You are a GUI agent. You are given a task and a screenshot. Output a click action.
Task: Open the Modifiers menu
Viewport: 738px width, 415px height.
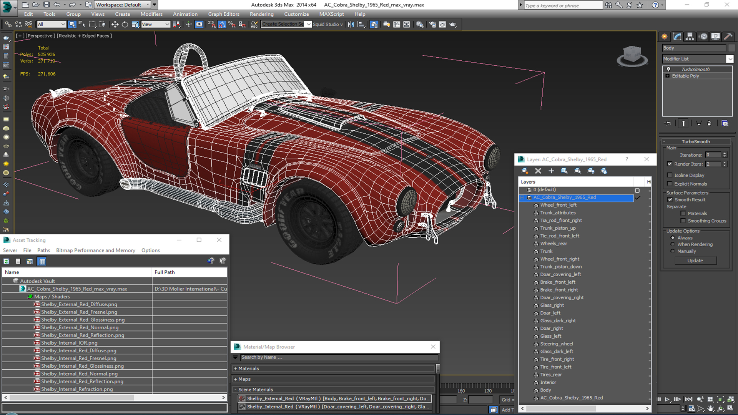pos(151,14)
